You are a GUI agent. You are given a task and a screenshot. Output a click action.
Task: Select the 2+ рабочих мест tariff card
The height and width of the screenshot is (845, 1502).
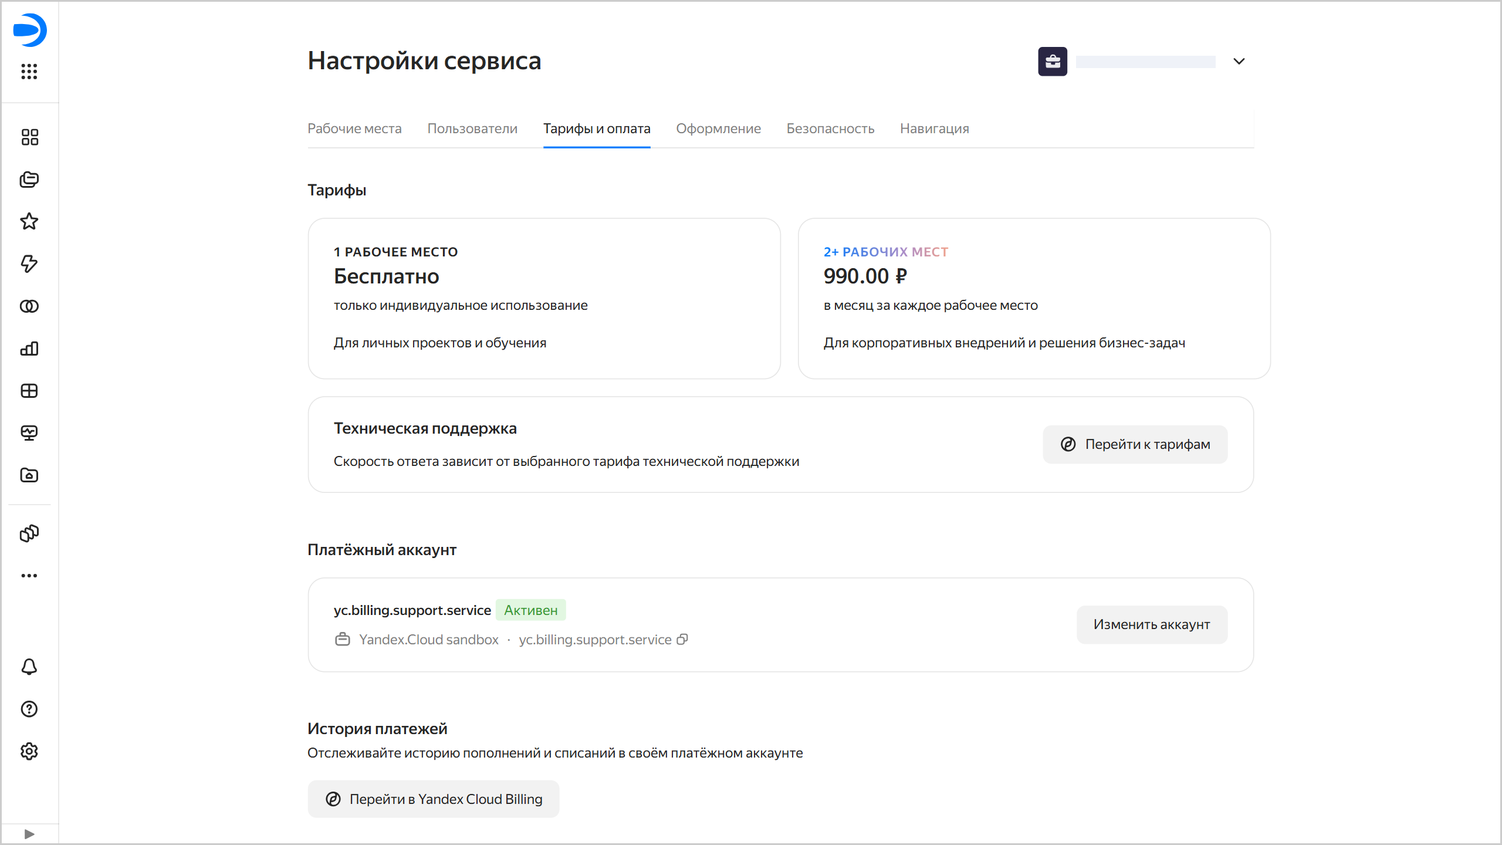[x=1034, y=299]
